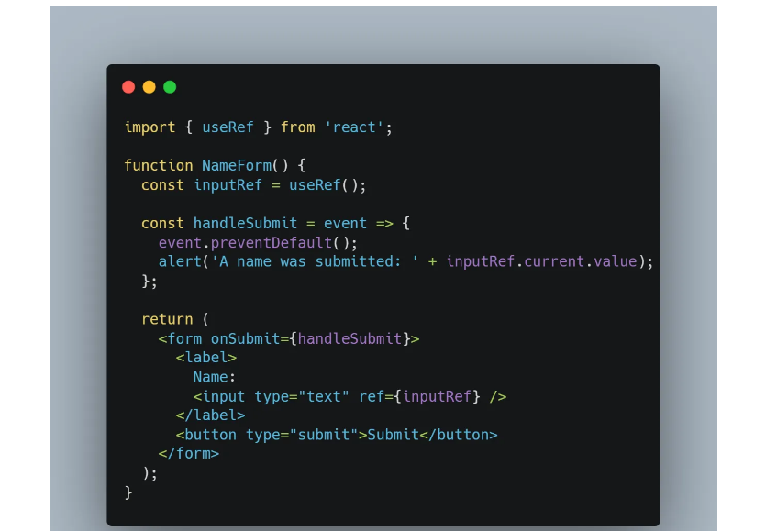Image resolution: width=777 pixels, height=531 pixels.
Task: Click 'react' string in import line
Action: [x=354, y=127]
